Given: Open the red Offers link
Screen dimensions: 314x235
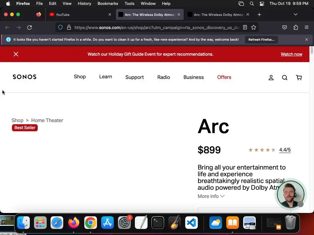Looking at the screenshot, I should pos(224,77).
